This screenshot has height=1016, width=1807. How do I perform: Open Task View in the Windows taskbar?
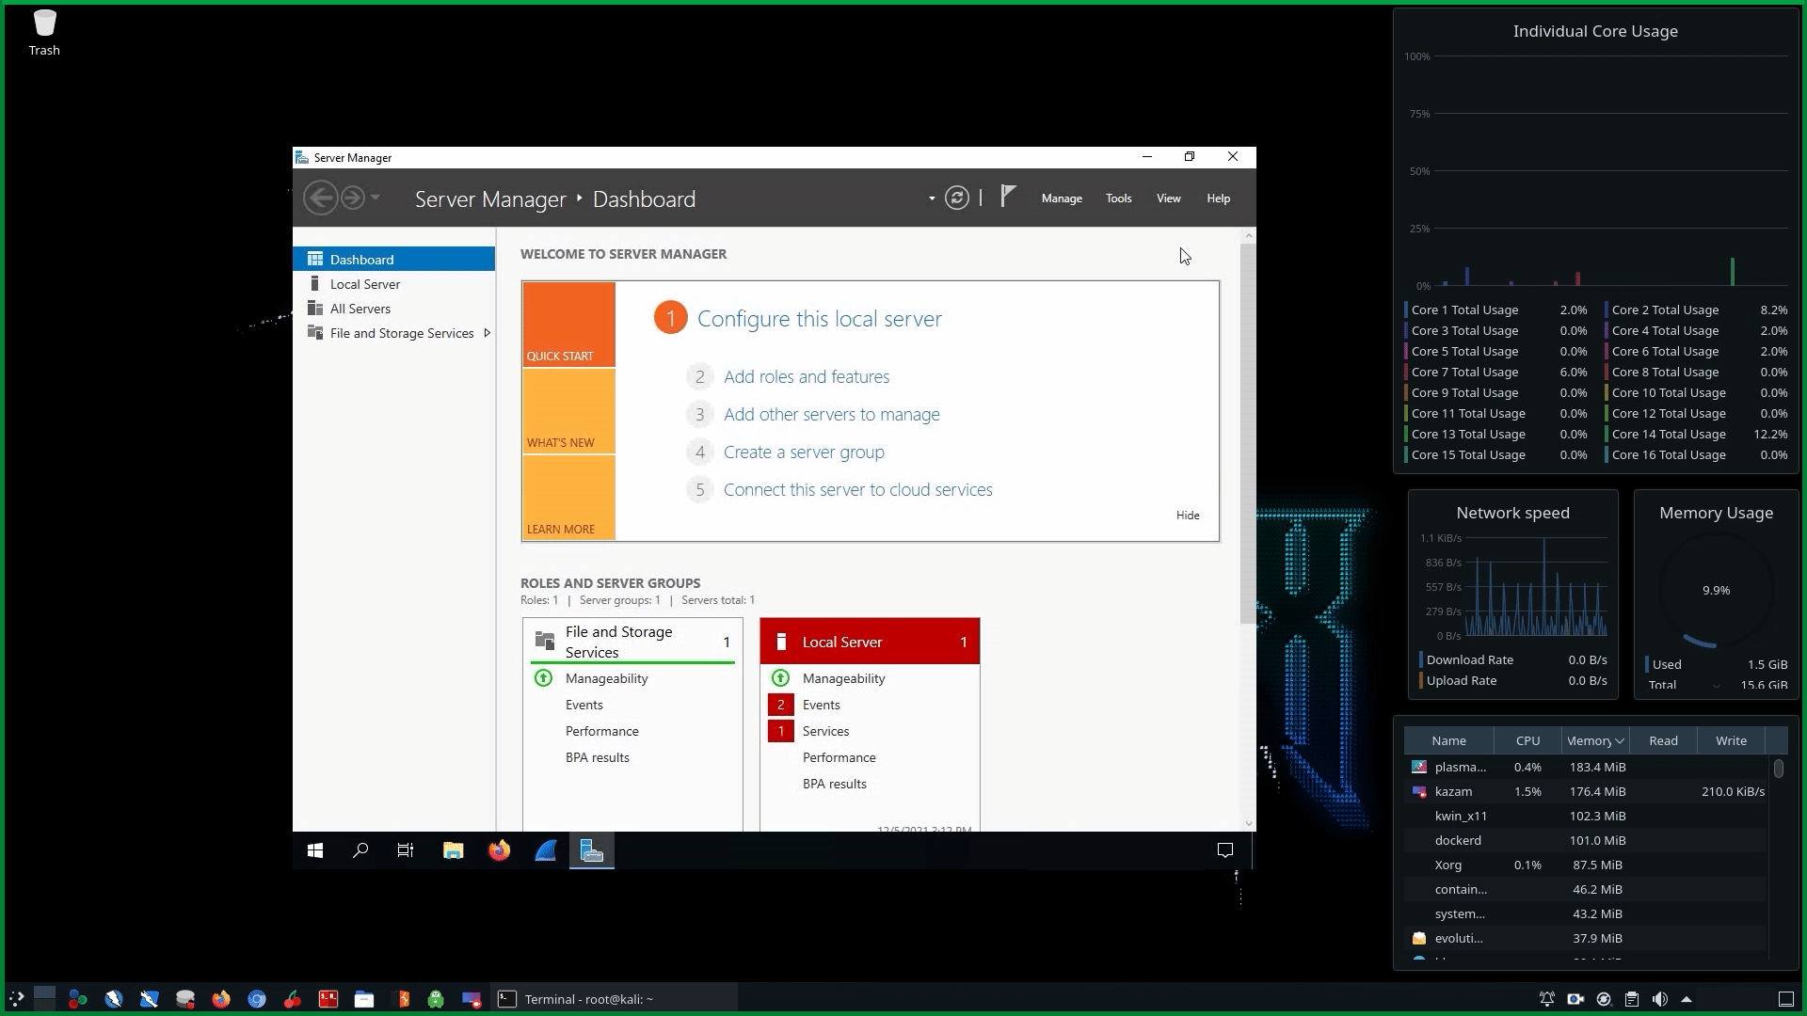(x=406, y=850)
